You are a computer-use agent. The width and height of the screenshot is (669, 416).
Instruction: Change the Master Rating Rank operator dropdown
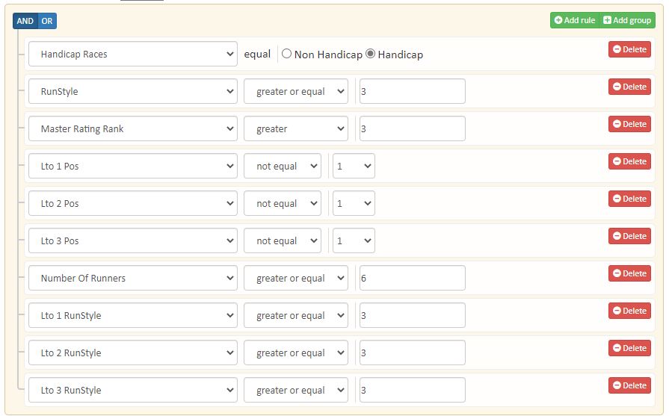point(296,128)
